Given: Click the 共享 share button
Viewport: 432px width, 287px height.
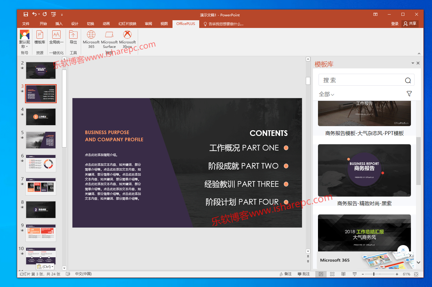Looking at the screenshot, I should coord(410,24).
